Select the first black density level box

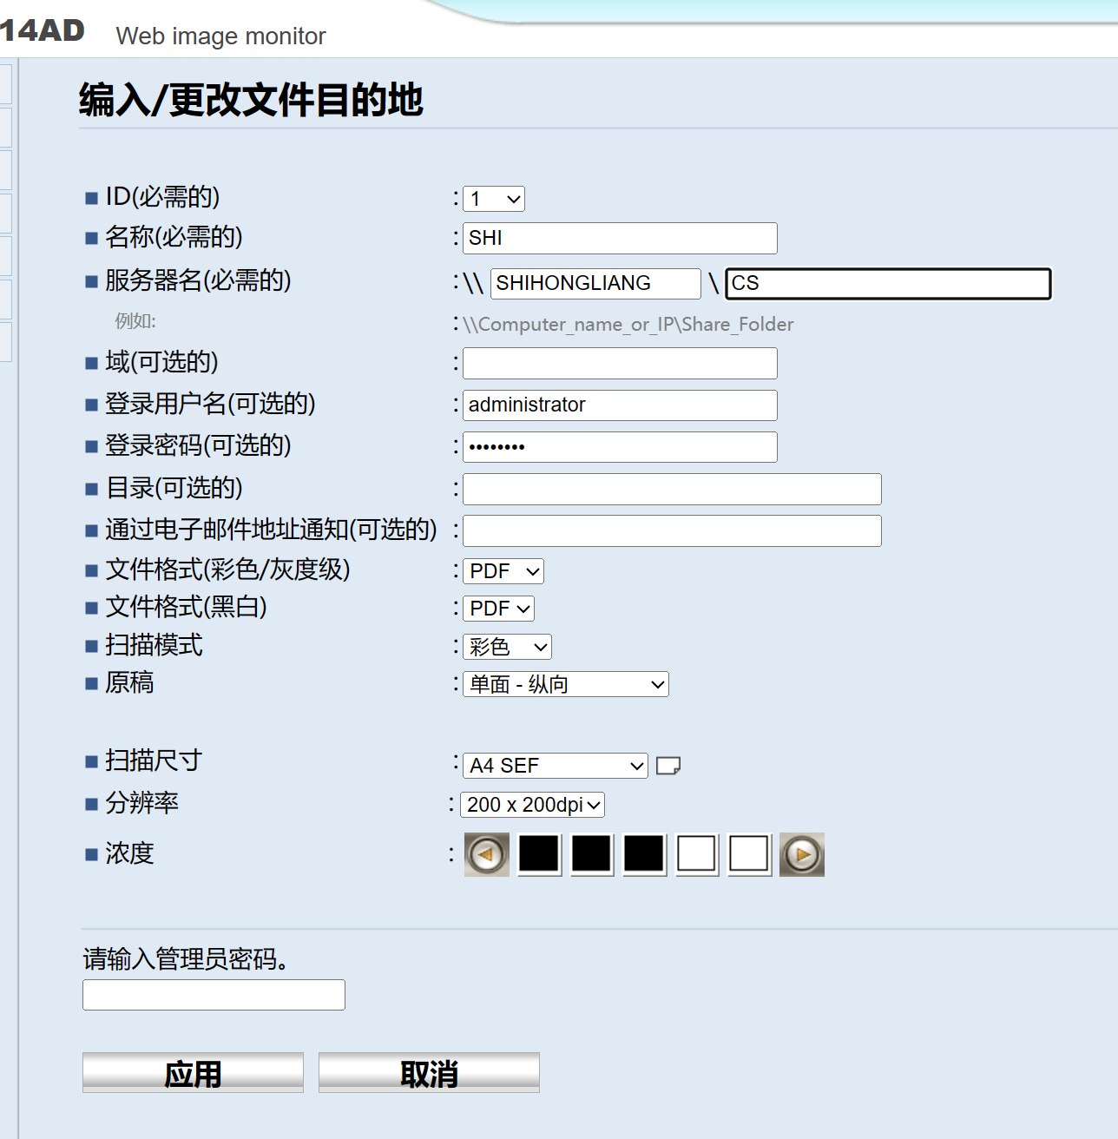click(x=539, y=854)
